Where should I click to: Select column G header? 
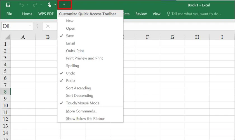point(172,37)
